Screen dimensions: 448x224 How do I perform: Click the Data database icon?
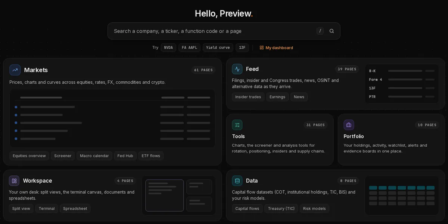[237, 181]
